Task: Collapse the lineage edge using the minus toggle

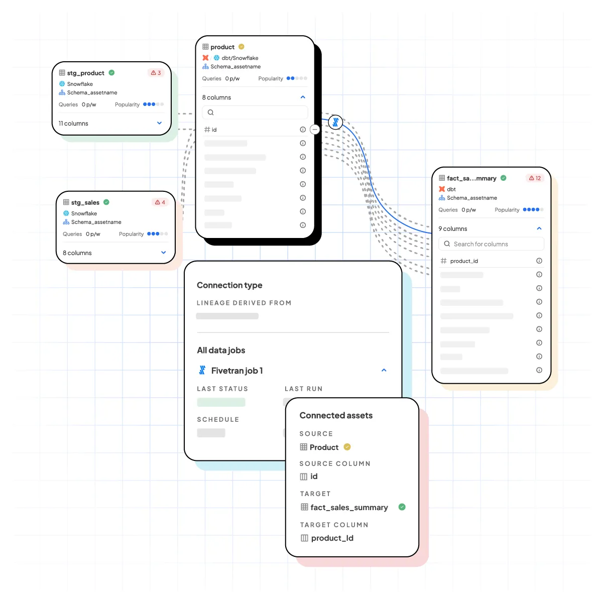Action: point(315,130)
